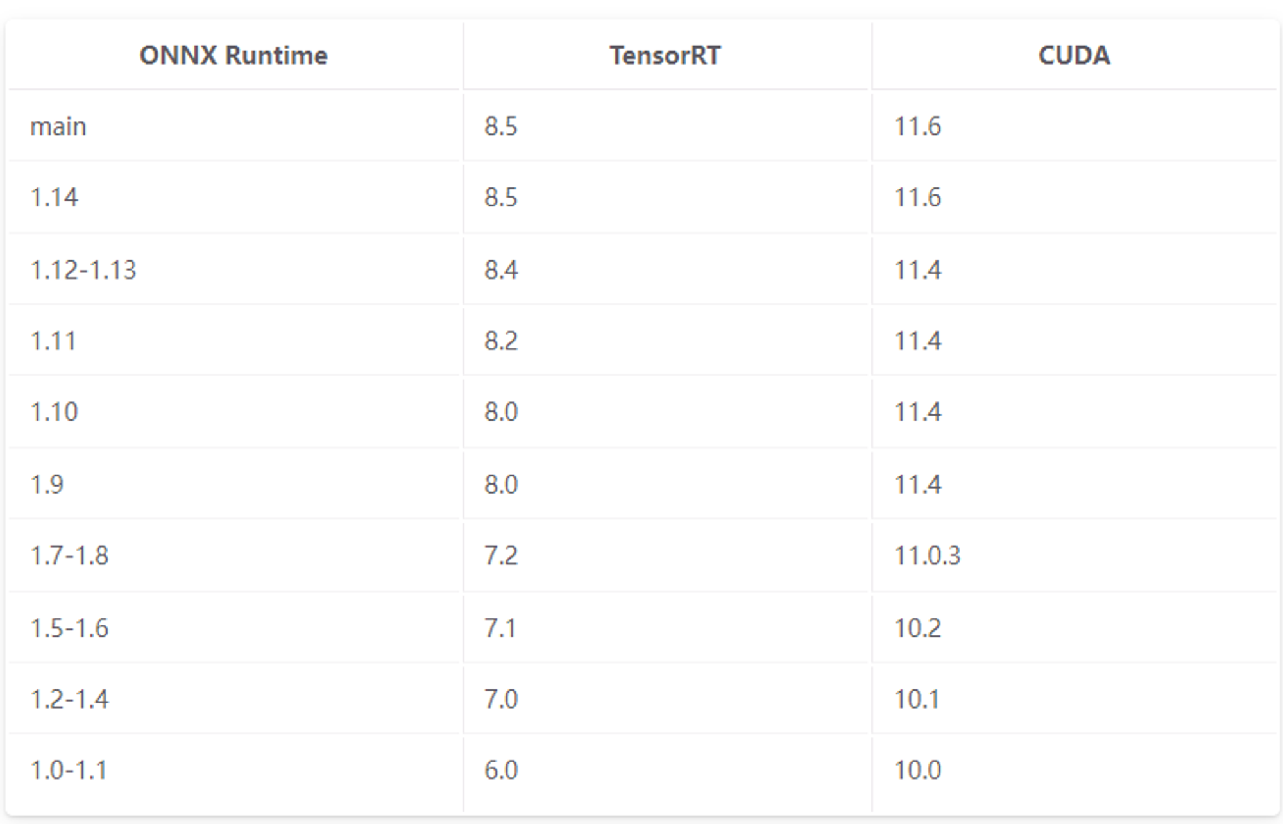Click the ONNX Runtime column header
Image resolution: width=1283 pixels, height=824 pixels.
point(234,56)
